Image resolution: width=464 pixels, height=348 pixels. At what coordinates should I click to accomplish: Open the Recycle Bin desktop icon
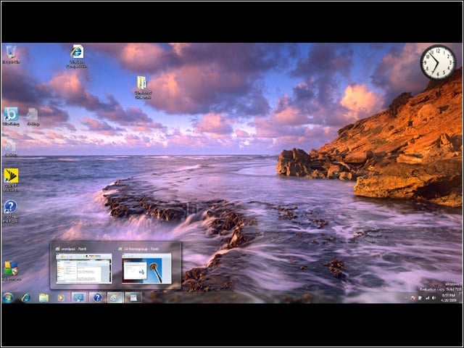click(11, 55)
